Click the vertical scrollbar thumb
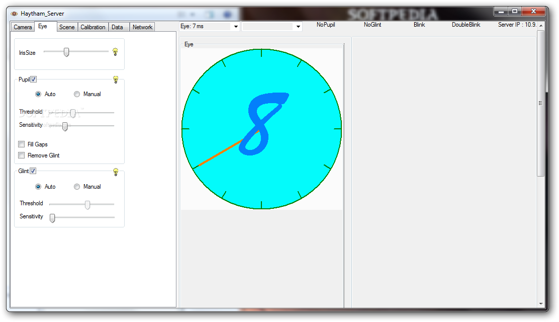Screen dimensions: 559x322 541,103
